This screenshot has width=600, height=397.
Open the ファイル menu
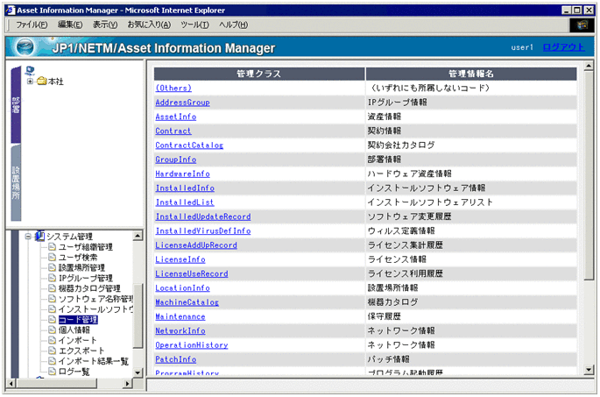click(32, 25)
